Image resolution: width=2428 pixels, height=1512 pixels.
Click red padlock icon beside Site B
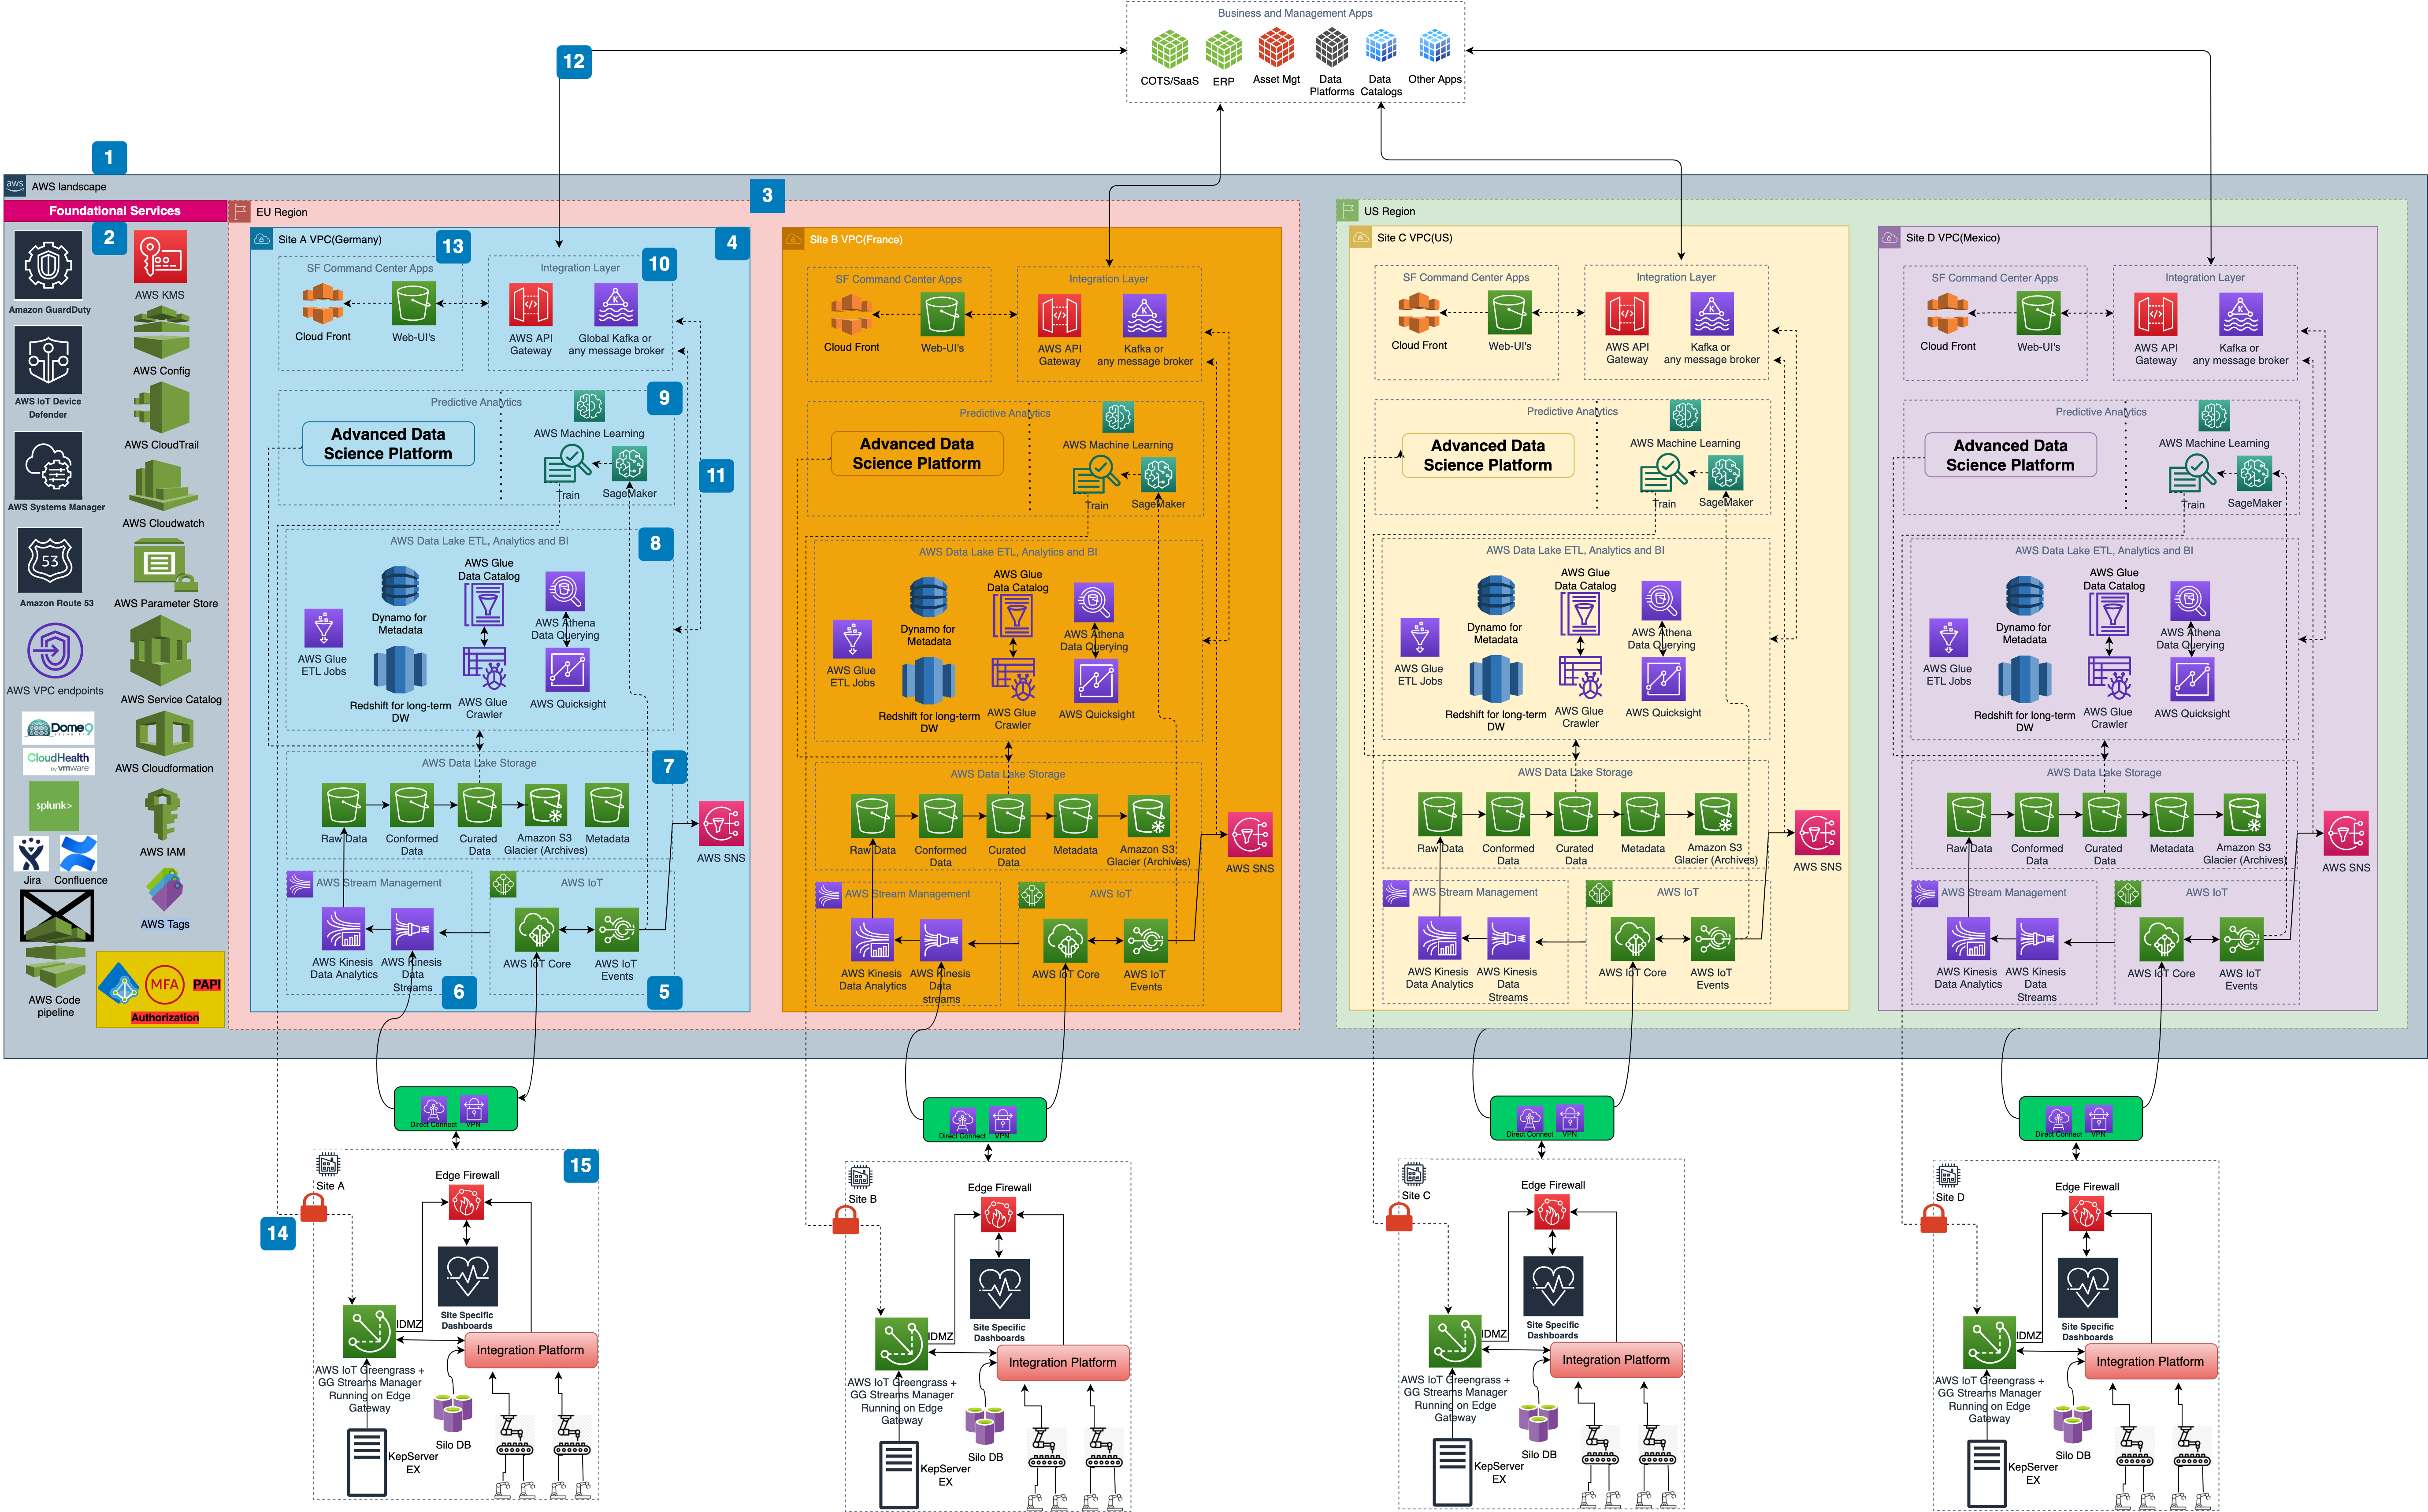click(x=846, y=1219)
